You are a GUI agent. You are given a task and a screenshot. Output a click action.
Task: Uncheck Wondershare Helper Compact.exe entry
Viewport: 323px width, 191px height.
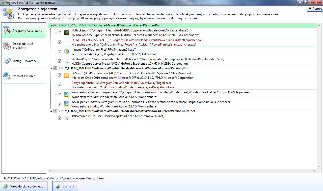pyautogui.click(x=60, y=94)
